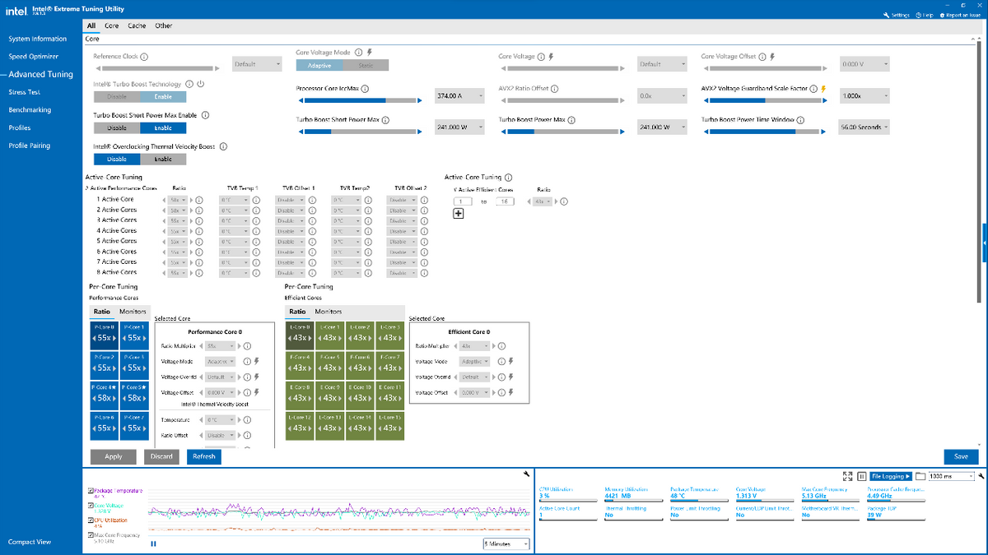This screenshot has height=555, width=988.
Task: Click expand-to-fullscreen icon in monitor panel
Action: tap(847, 476)
